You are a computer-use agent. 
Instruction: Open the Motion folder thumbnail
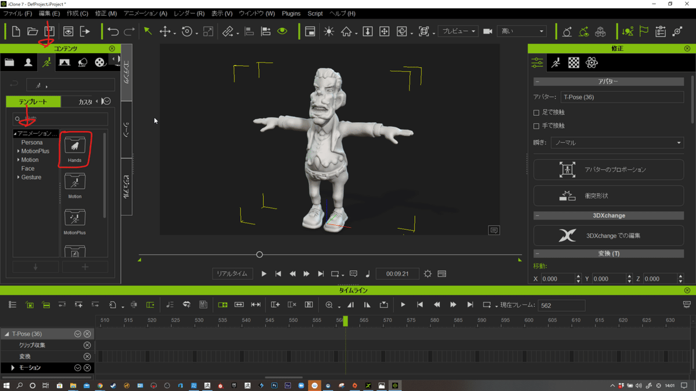tap(75, 186)
